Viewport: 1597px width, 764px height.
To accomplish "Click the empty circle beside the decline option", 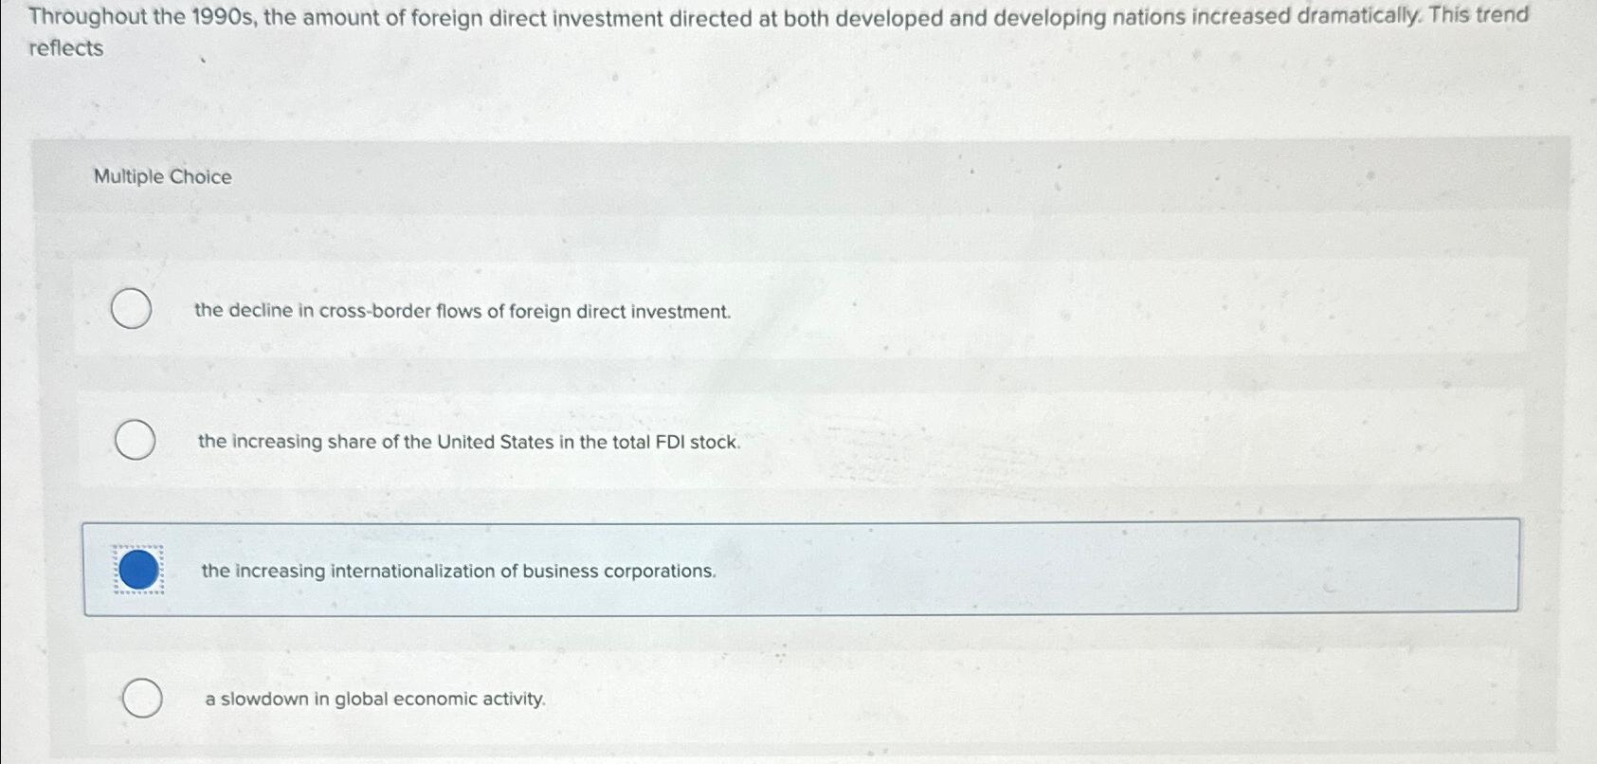I will click(x=133, y=310).
